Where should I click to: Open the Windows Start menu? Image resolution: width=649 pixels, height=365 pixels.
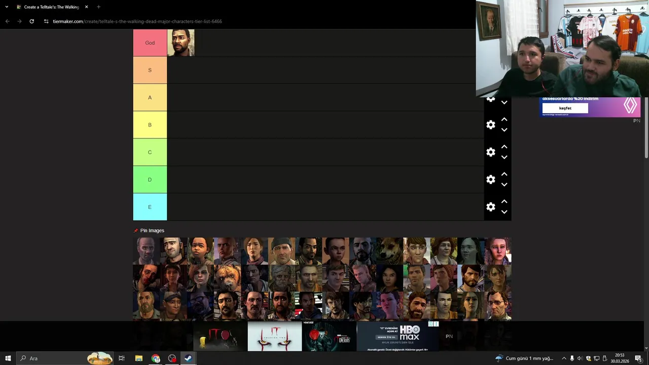pos(8,358)
